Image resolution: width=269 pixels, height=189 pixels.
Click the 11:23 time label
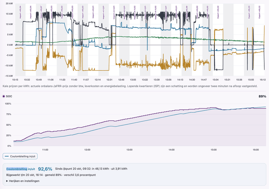(62, 80)
